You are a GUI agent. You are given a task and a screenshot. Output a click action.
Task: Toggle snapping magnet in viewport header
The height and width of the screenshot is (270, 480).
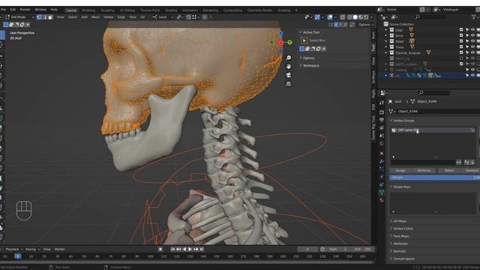click(x=188, y=17)
